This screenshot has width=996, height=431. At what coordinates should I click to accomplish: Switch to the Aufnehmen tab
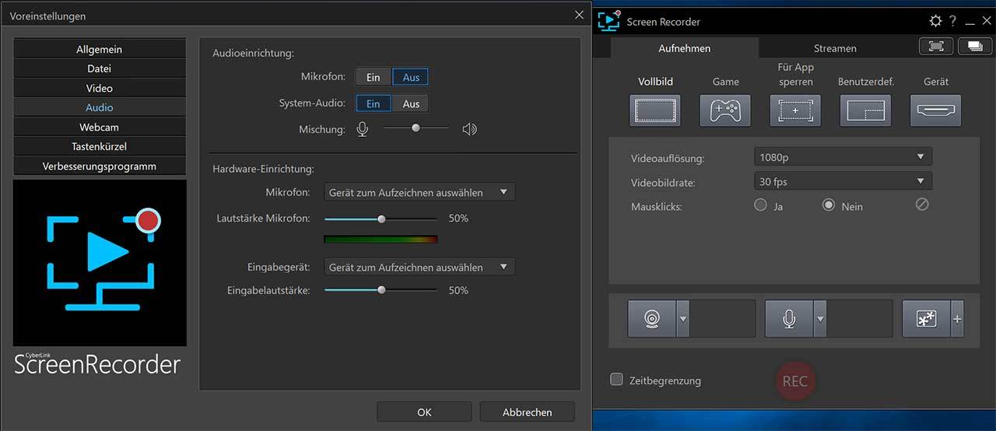point(685,47)
